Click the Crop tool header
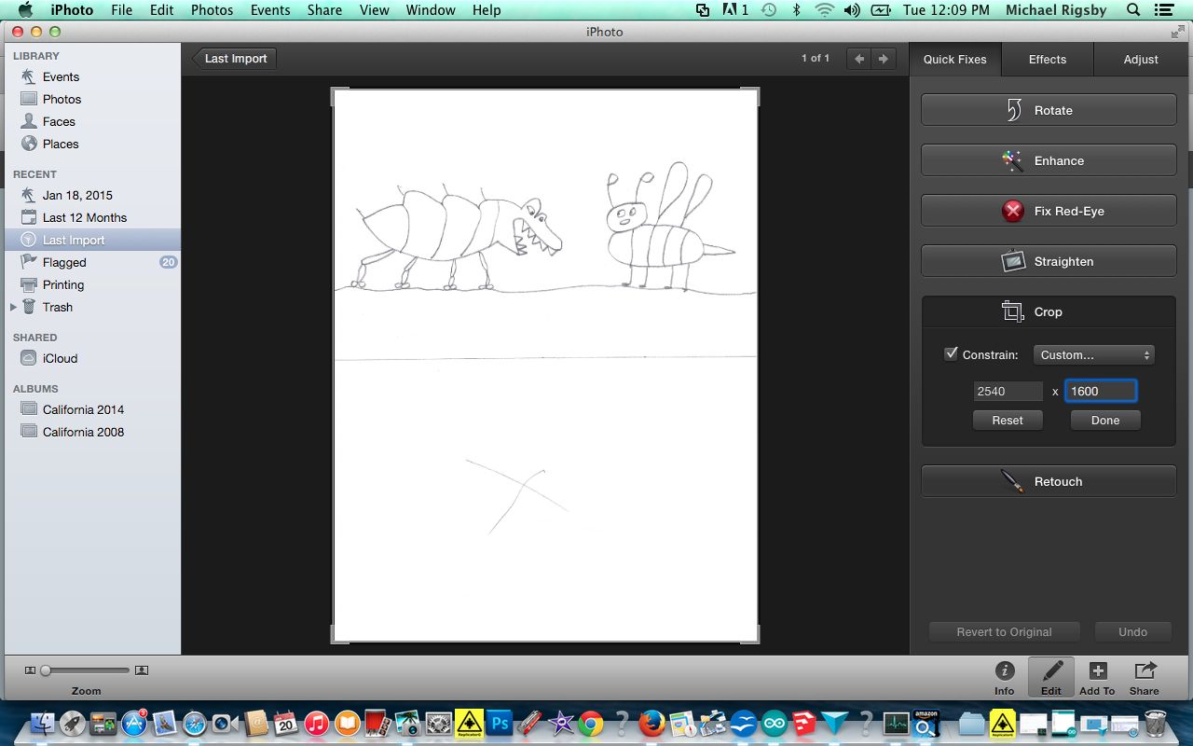Image resolution: width=1193 pixels, height=746 pixels. pos(1049,311)
